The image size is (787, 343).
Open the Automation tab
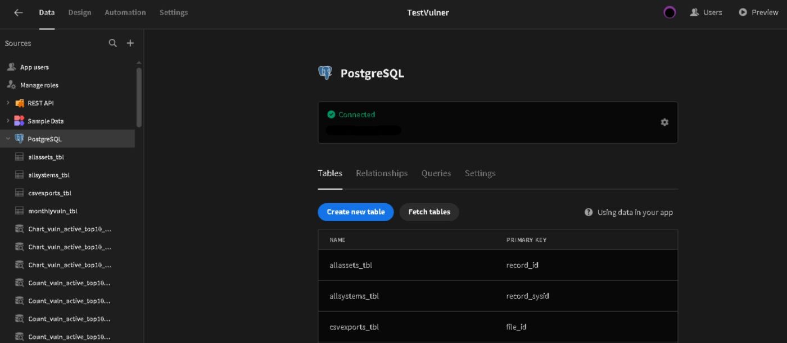125,12
